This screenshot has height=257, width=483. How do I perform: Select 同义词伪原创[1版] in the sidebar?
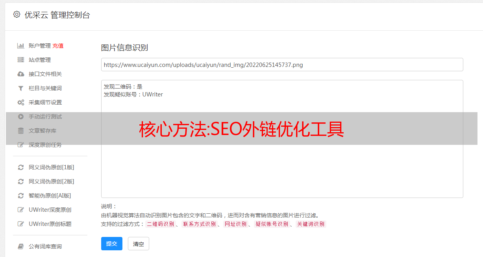click(x=52, y=167)
